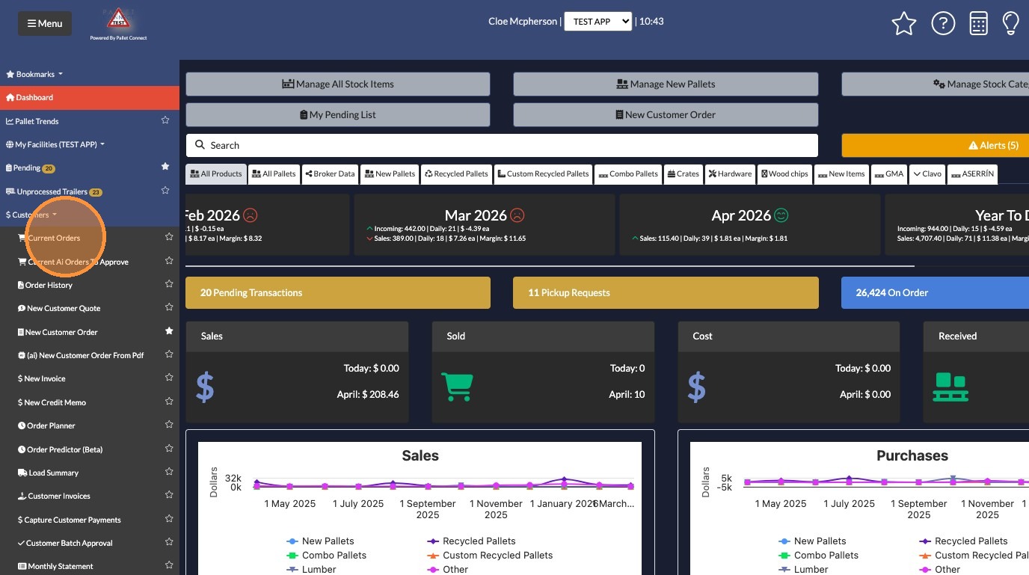Open the main Menu button
Image resolution: width=1029 pixels, height=575 pixels.
pos(45,23)
